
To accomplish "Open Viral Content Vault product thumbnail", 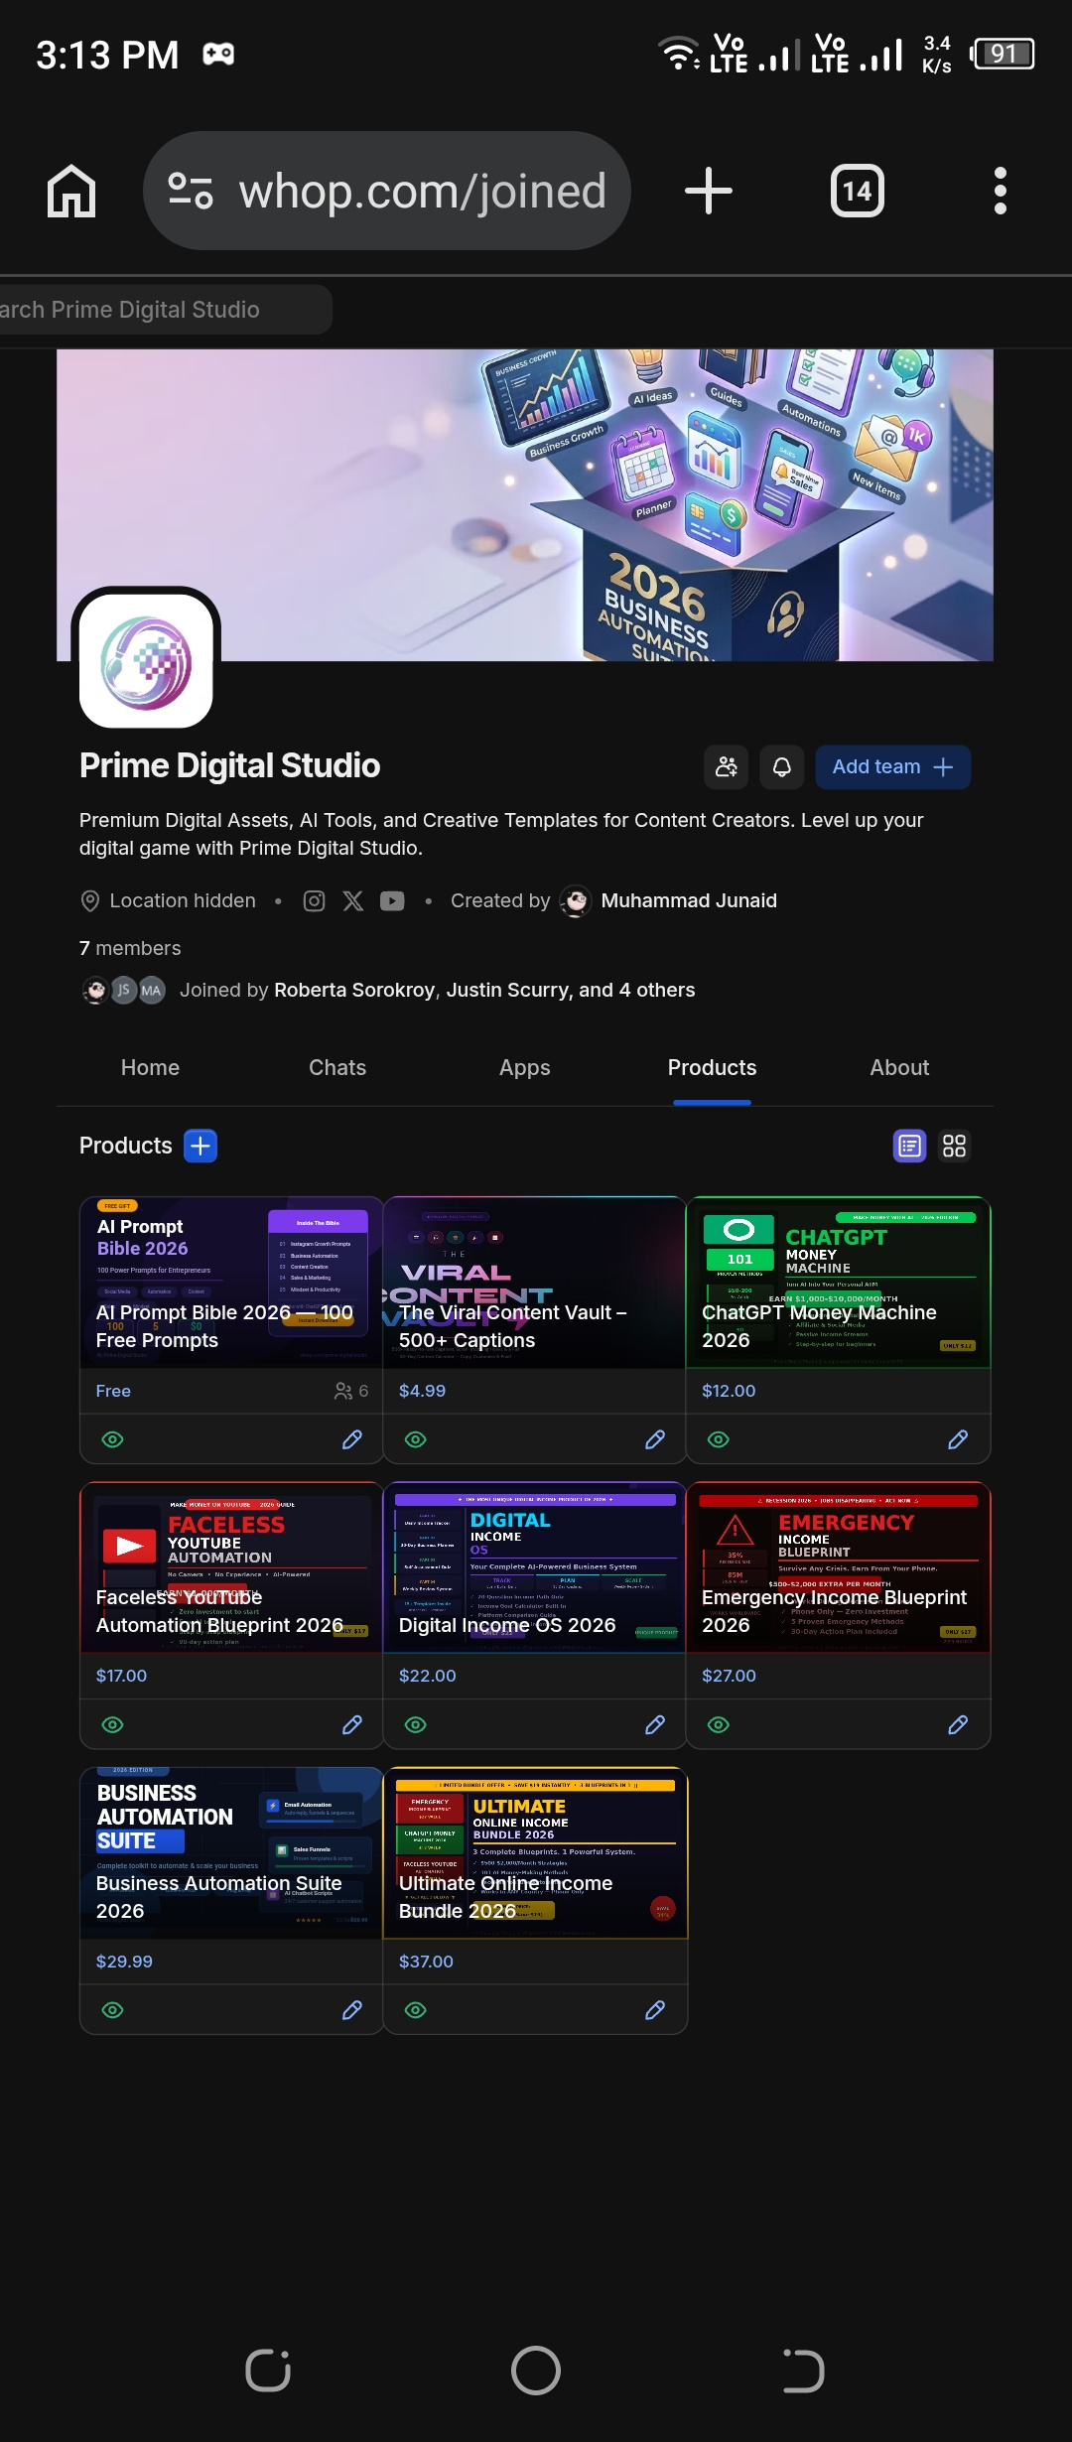I will coord(535,1283).
